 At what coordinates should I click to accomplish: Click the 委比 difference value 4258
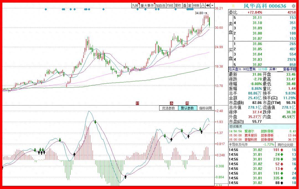tap(292, 12)
